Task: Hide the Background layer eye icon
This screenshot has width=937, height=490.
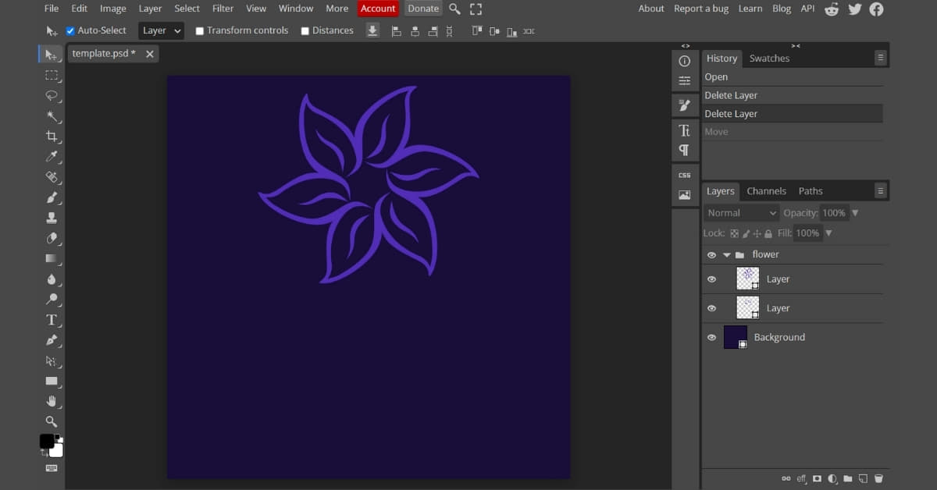Action: [x=711, y=338]
